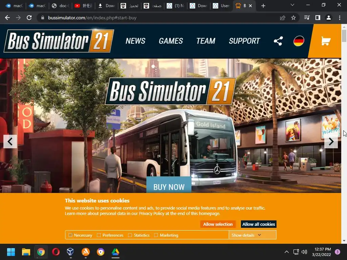
Task: Click Chrome icon in taskbar
Action: (x=41, y=252)
